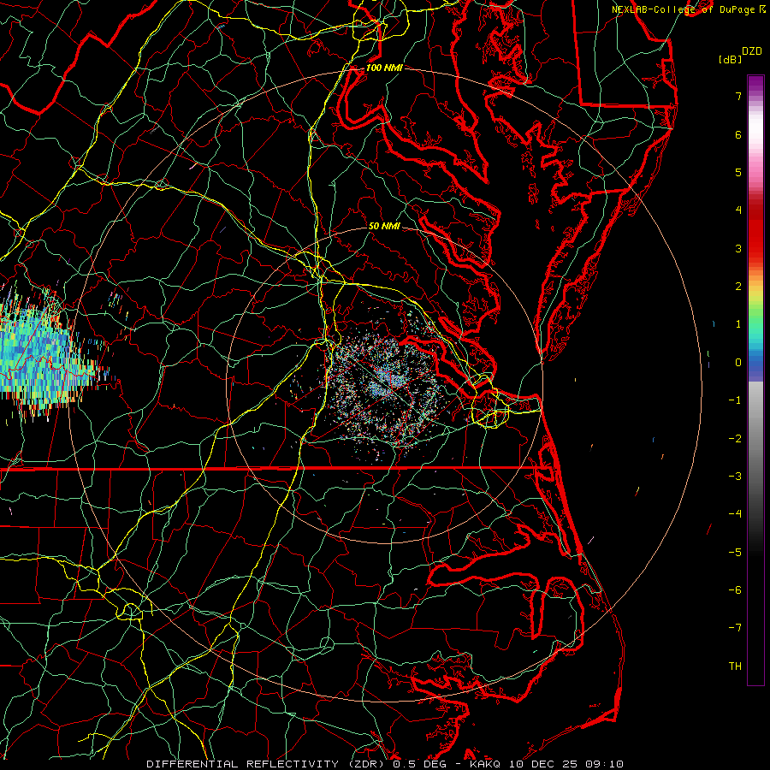Click the "-7" value on the color scale
The width and height of the screenshot is (770, 770).
pos(735,628)
